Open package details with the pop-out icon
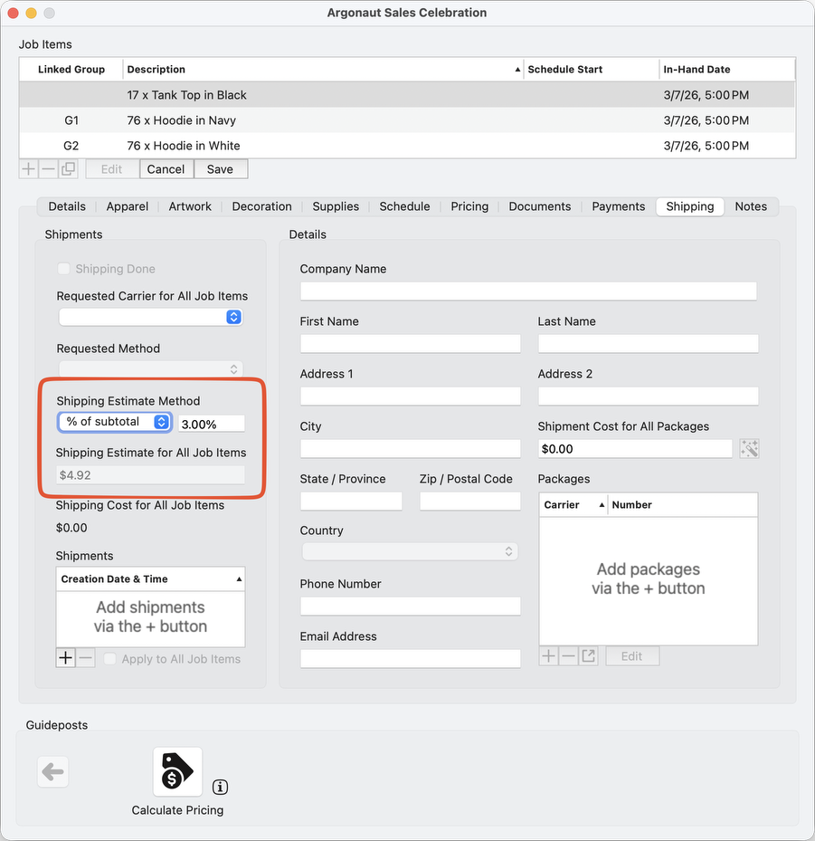The height and width of the screenshot is (841, 815). [589, 655]
